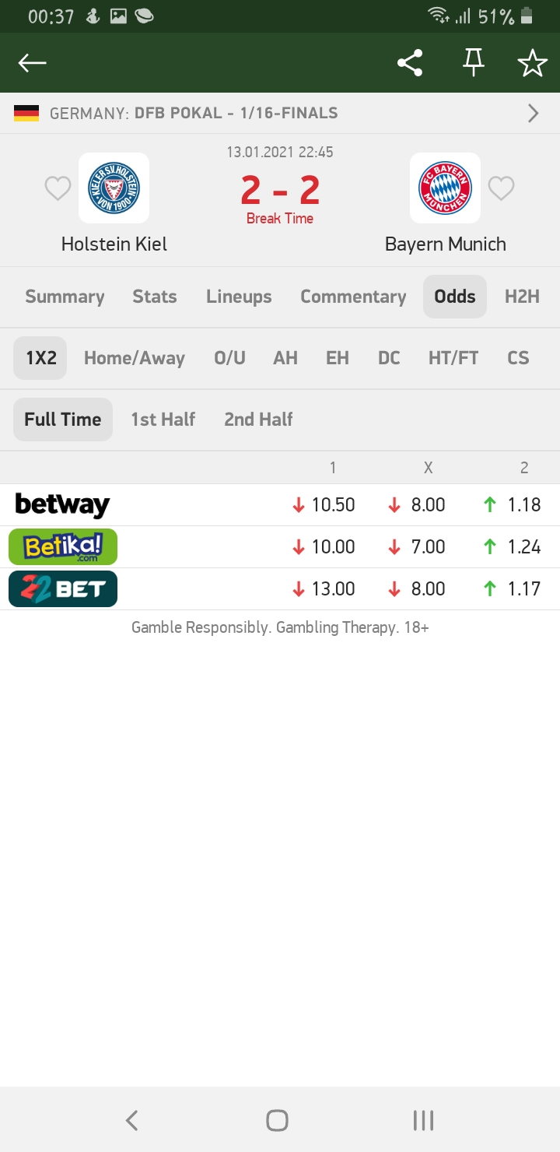Open Bayern Munich team logo

[x=445, y=188]
